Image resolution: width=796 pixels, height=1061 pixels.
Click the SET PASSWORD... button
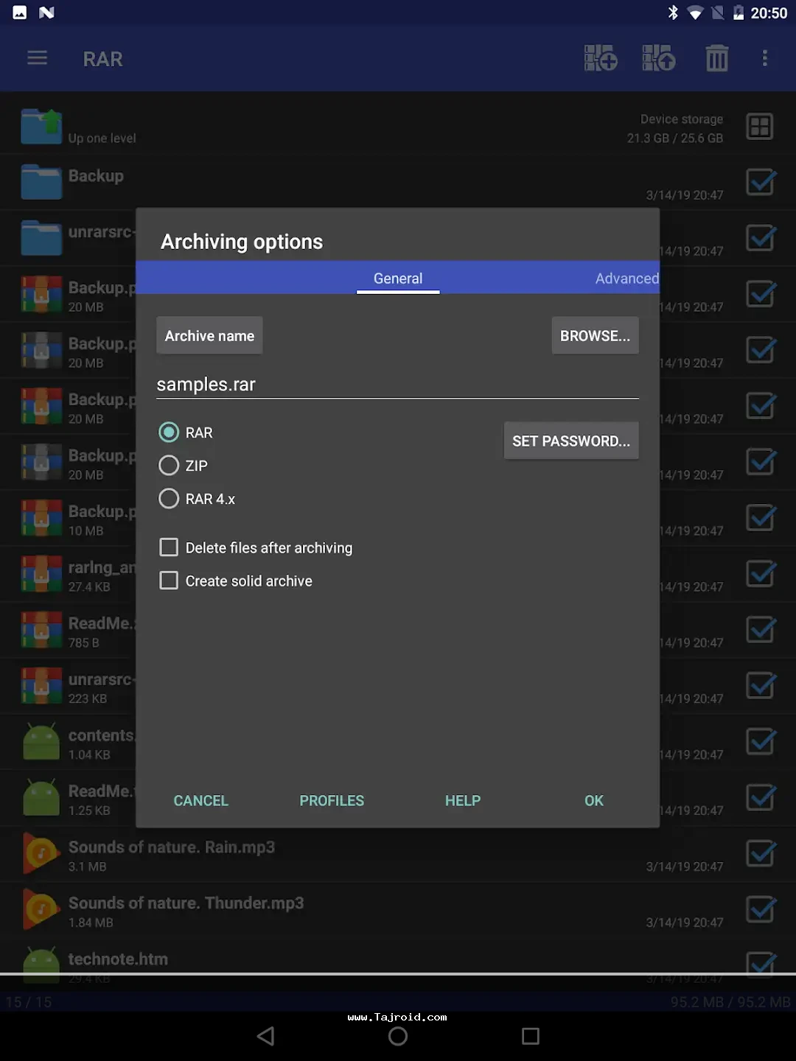coord(571,441)
